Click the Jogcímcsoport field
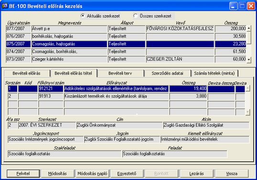The width and height of the screenshot is (257, 180). (45, 139)
